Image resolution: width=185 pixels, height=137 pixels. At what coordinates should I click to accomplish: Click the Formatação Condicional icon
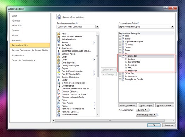59,109
